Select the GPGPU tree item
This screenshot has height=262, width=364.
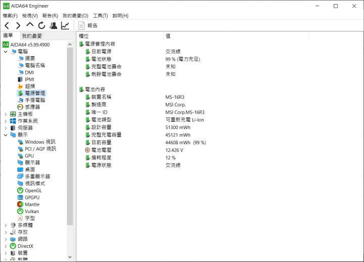32,197
